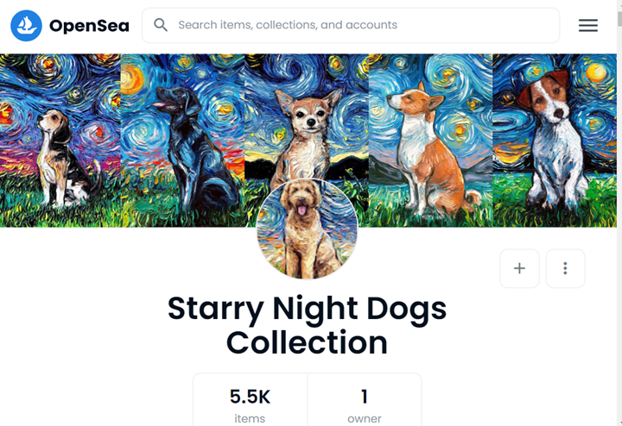Screen dimensions: 622x426
Task: Click the magnifying glass search icon
Action: 161,25
